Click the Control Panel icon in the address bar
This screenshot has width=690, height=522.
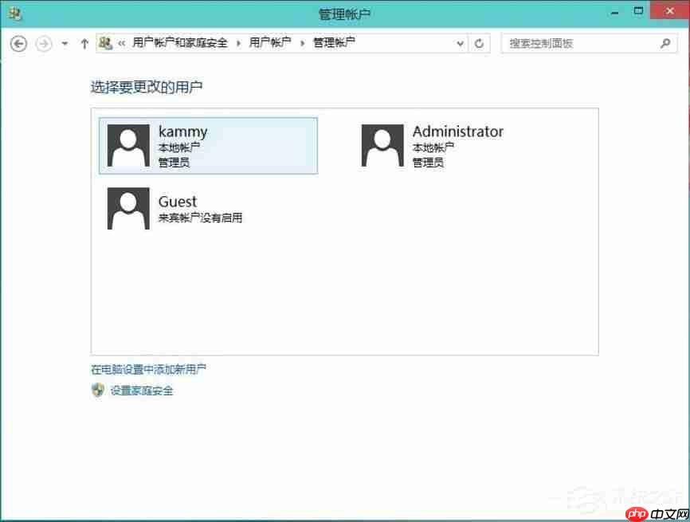[106, 43]
